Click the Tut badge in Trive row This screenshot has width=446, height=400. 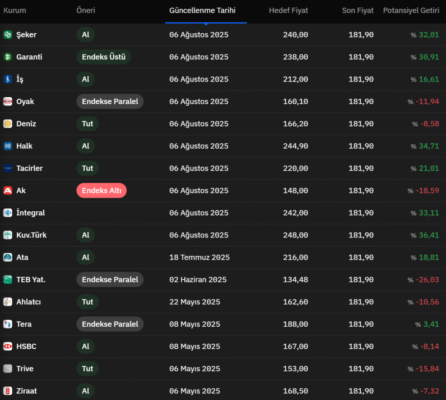(x=88, y=369)
